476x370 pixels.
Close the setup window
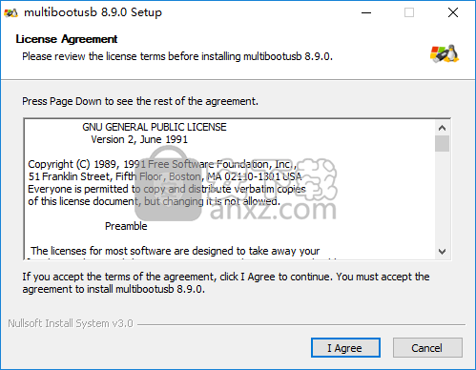pyautogui.click(x=453, y=12)
